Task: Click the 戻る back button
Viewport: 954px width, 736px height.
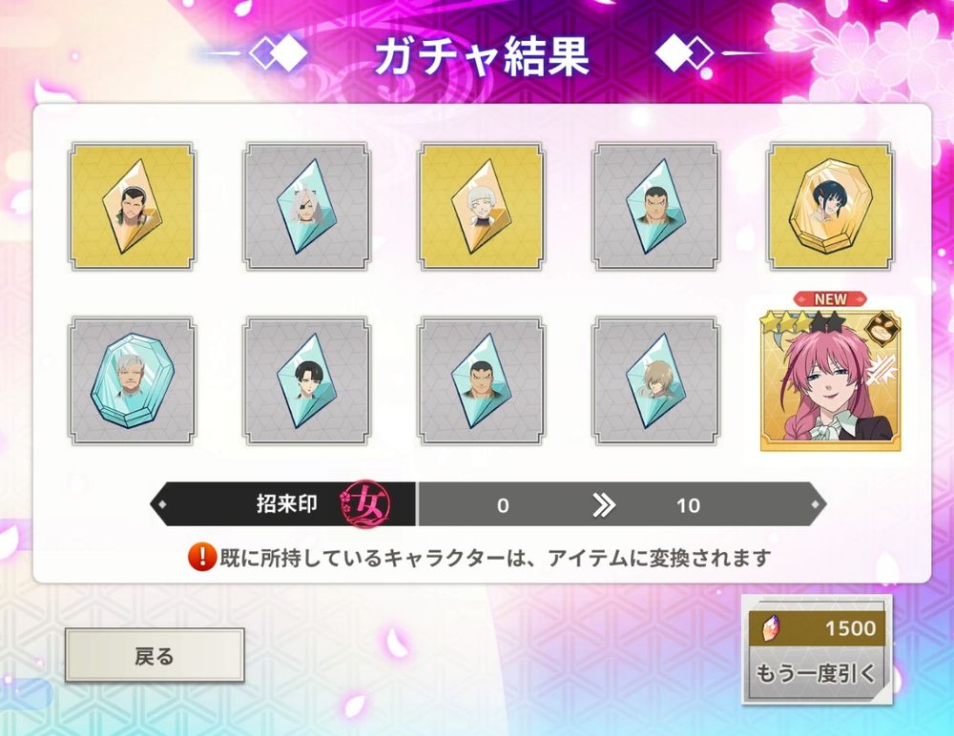Action: pyautogui.click(x=155, y=656)
